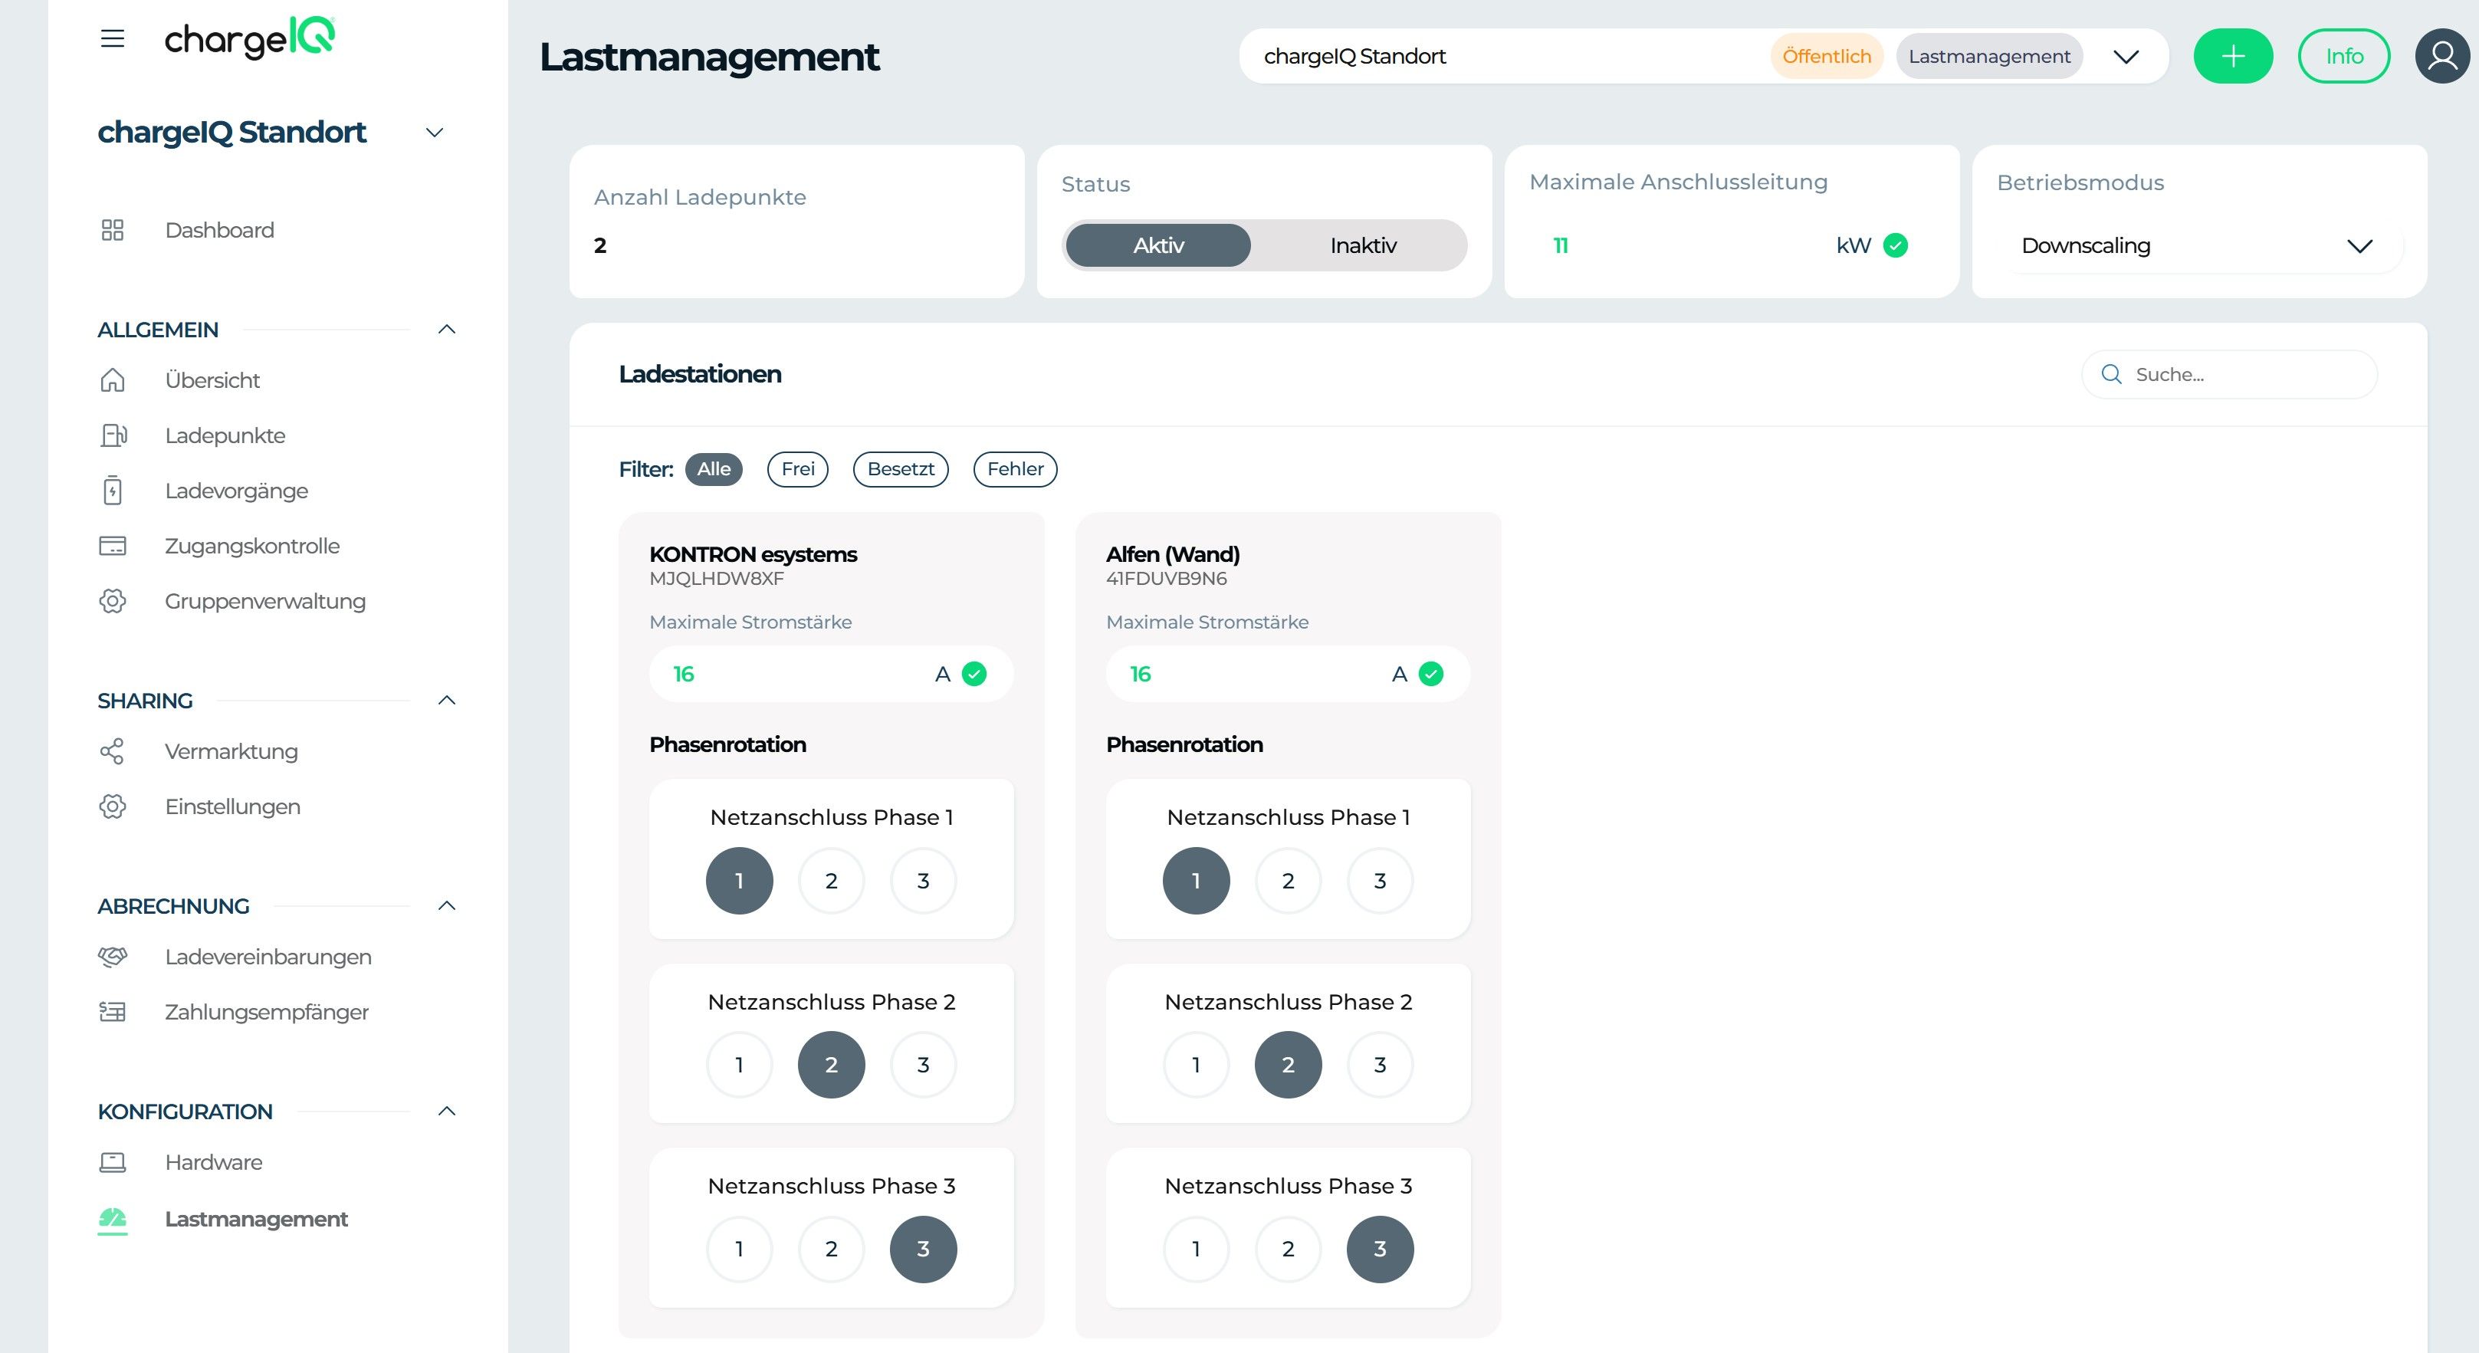Click Alfen Stromstärke green check icon
The height and width of the screenshot is (1353, 2479).
[1431, 674]
